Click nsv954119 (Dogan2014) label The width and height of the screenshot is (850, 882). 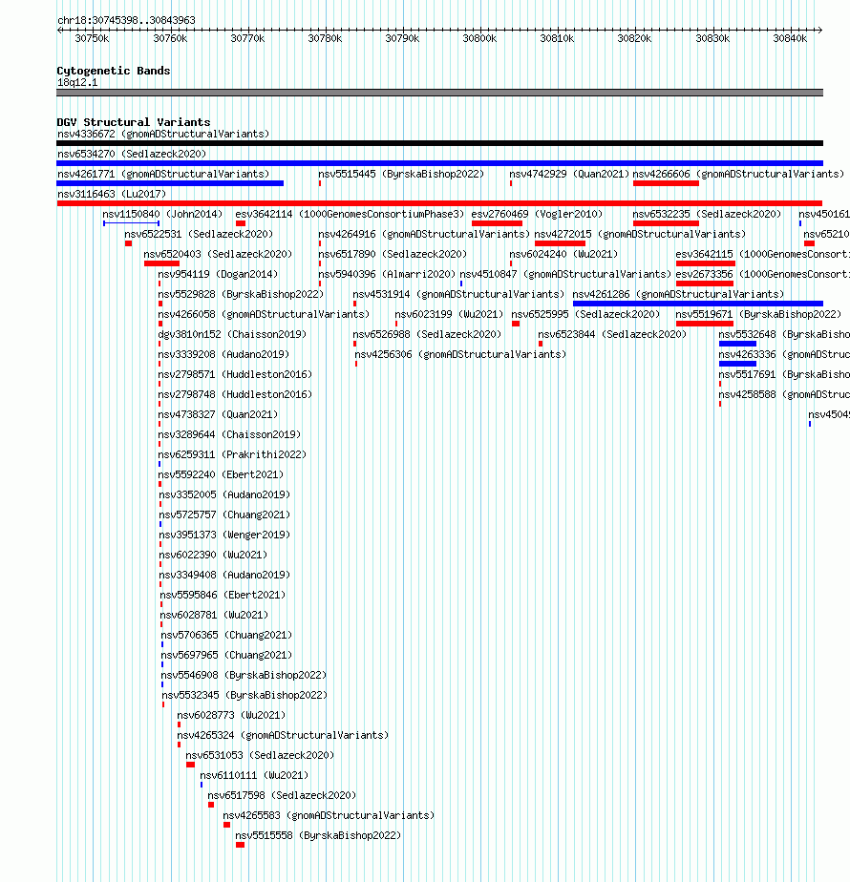pos(218,275)
